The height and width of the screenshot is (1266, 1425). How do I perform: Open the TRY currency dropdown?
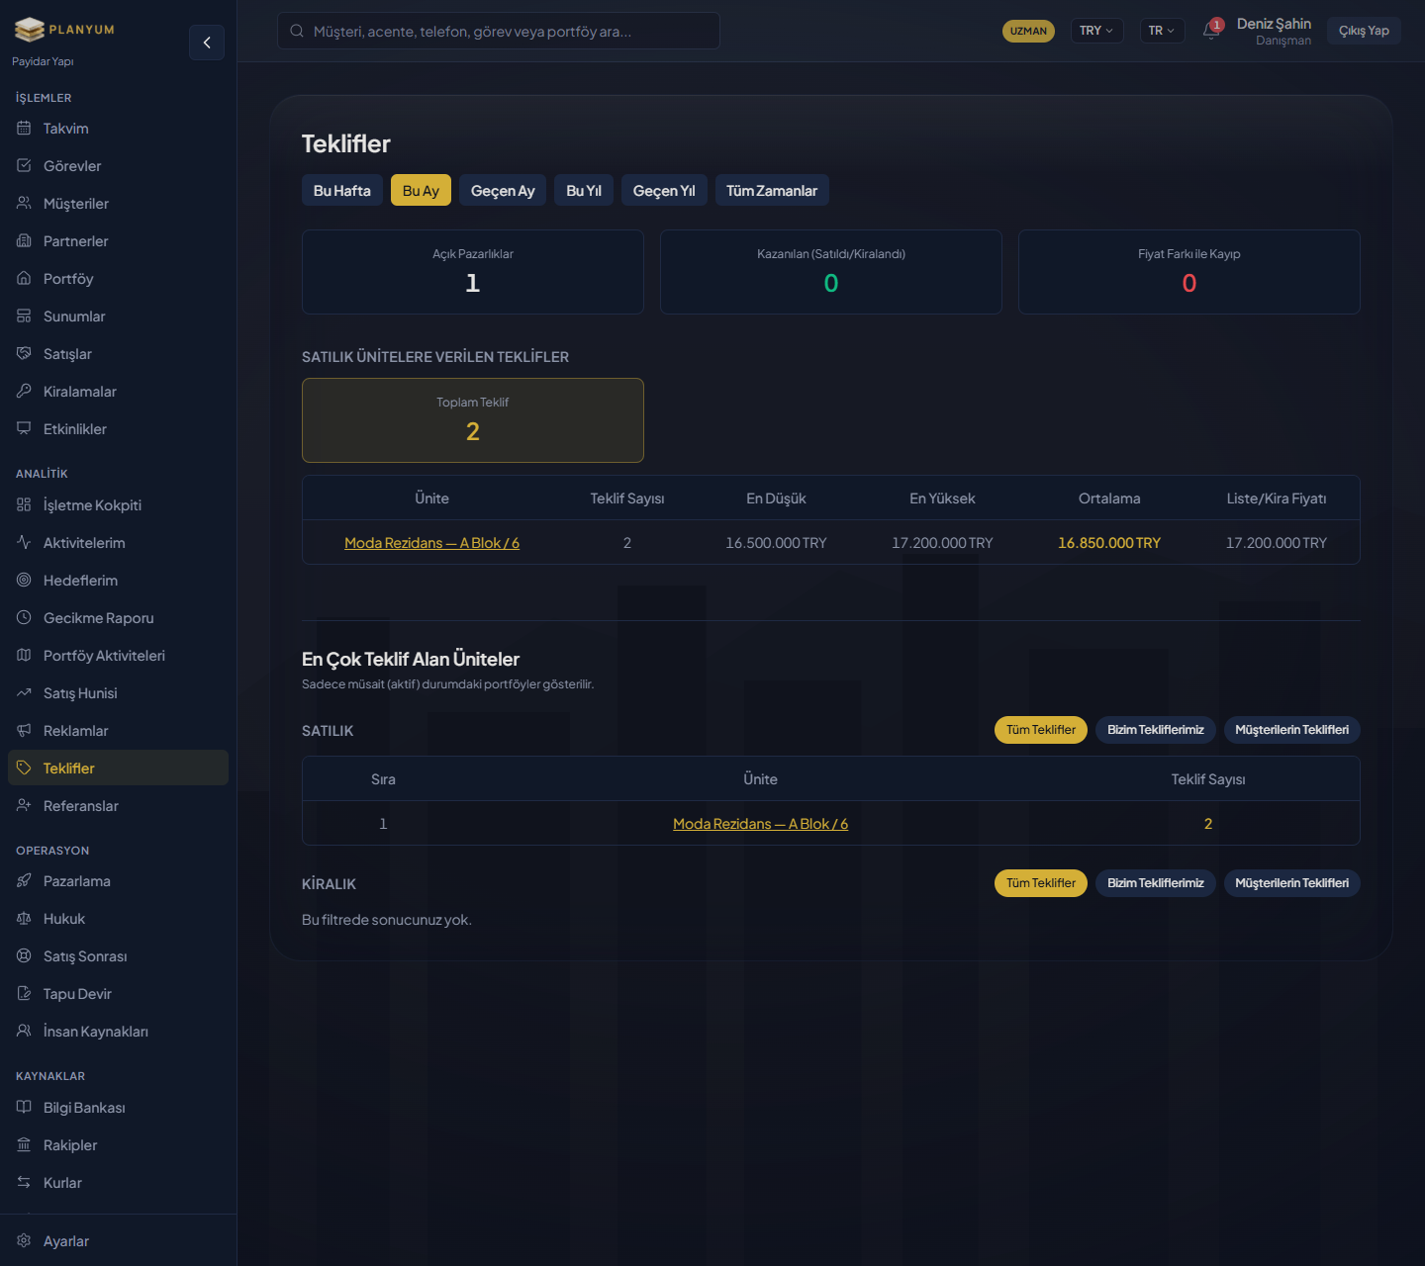coord(1096,31)
